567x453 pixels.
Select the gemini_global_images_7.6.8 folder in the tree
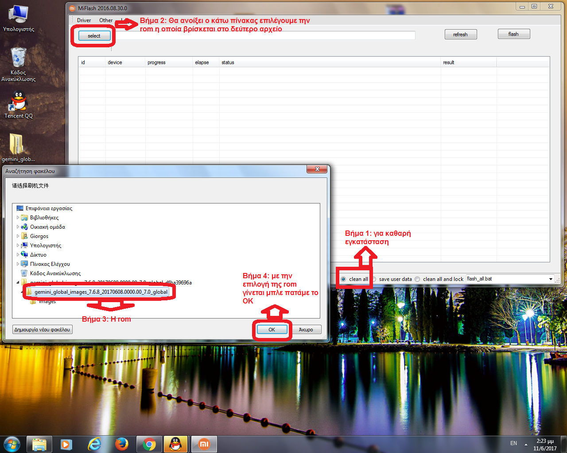coord(101,292)
